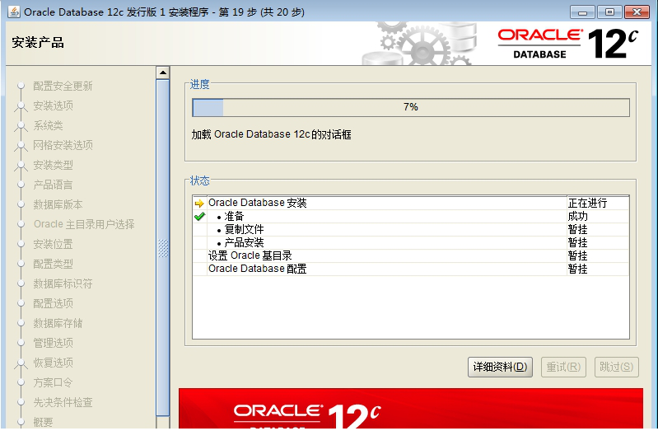
Task: Minimize the Oracle installer window
Action: point(582,12)
